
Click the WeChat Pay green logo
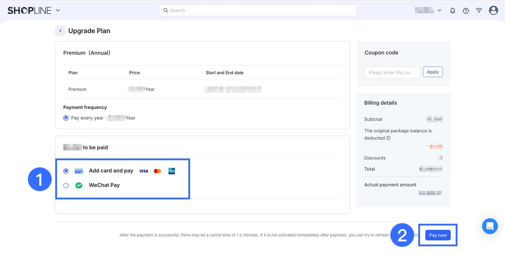pyautogui.click(x=79, y=185)
